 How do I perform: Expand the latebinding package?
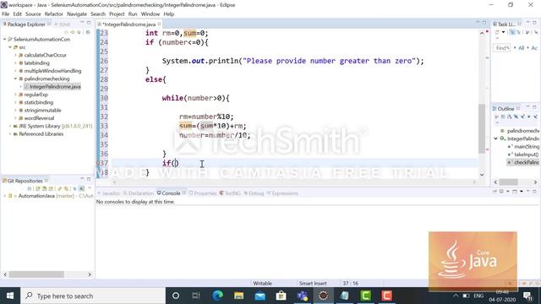[x=15, y=63]
